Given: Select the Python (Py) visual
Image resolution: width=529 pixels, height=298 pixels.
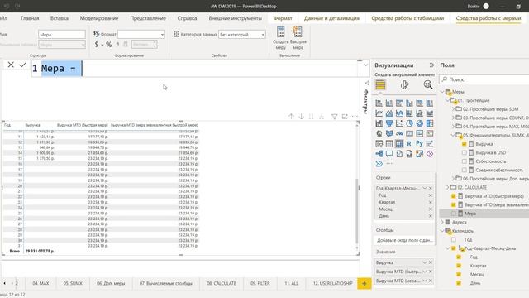Looking at the screenshot, I should point(419,143).
